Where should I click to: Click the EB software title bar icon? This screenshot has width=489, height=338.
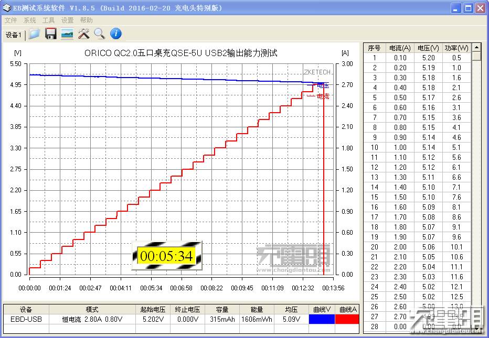7,8
